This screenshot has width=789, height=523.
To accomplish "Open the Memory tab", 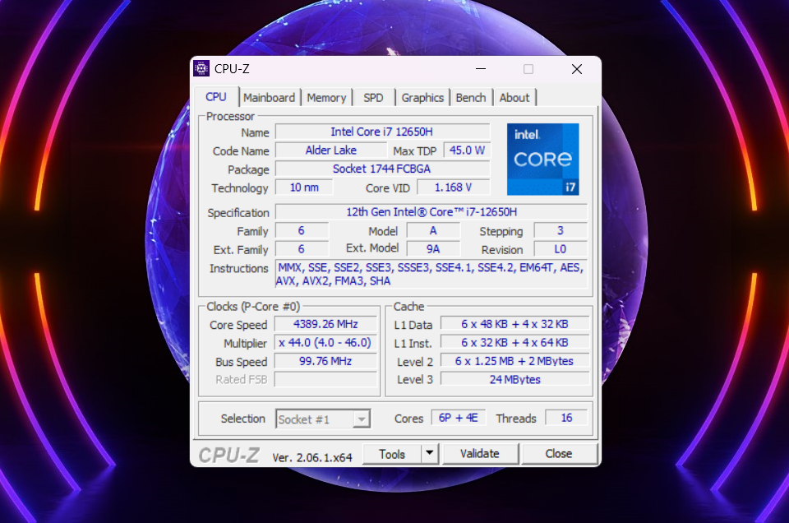I will pyautogui.click(x=326, y=98).
